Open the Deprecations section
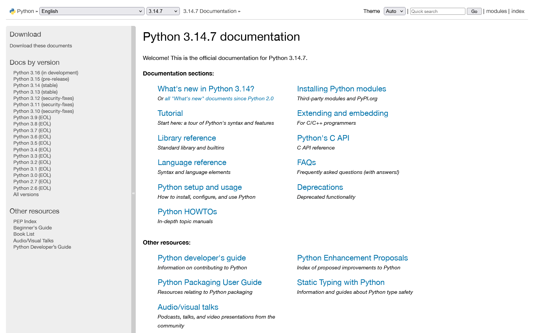The image size is (534, 333). click(320, 187)
